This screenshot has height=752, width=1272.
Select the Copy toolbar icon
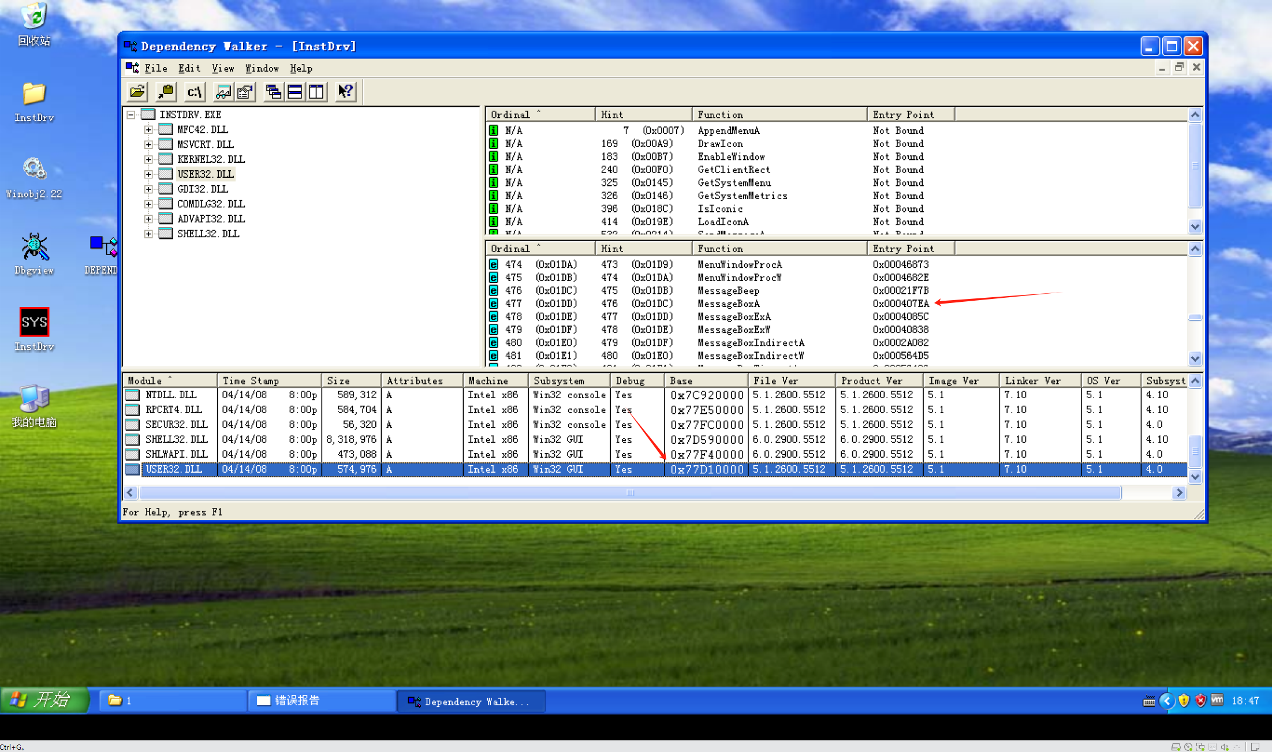click(x=165, y=92)
